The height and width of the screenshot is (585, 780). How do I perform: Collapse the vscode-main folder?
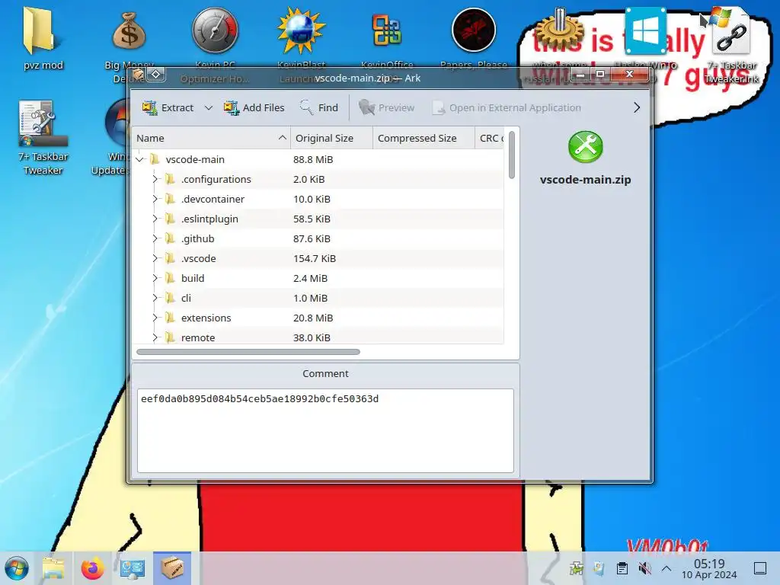pyautogui.click(x=140, y=160)
